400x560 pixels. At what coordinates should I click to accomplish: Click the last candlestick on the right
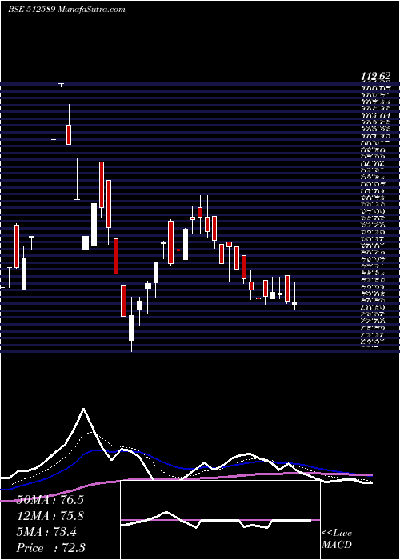pyautogui.click(x=294, y=296)
